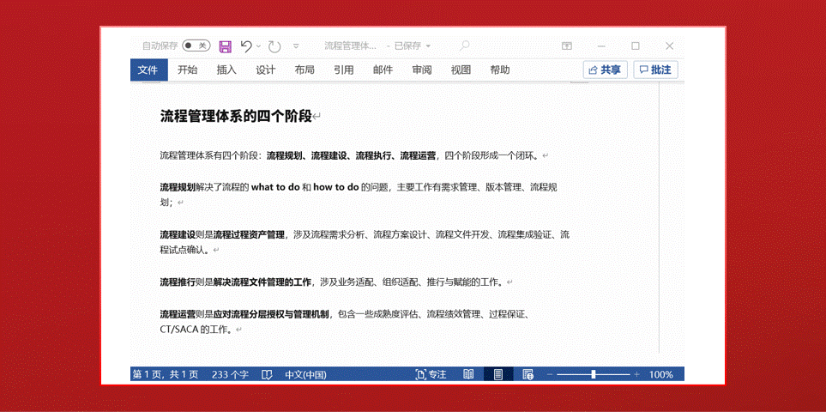The height and width of the screenshot is (412, 826).
Task: Click the 100% zoom level value
Action: (660, 374)
